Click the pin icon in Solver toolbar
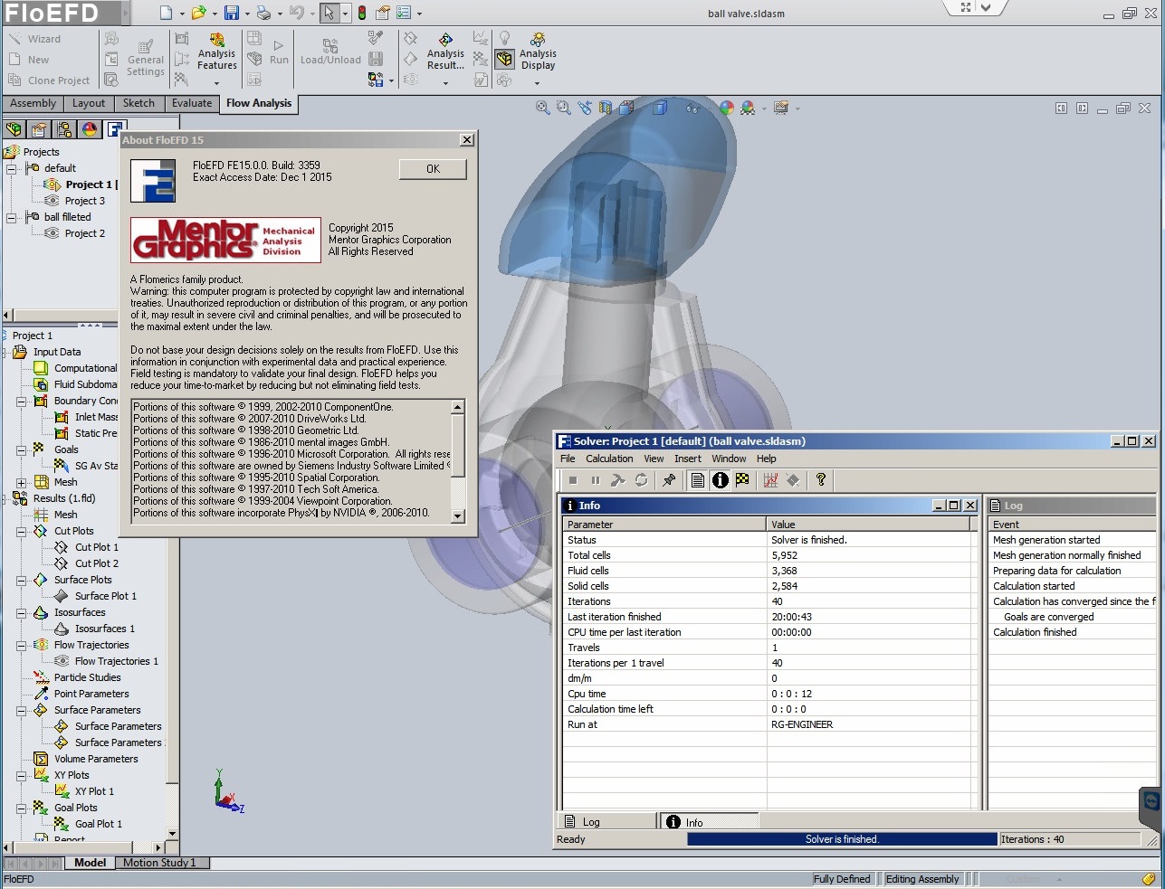Screen dimensions: 1165x889 (669, 480)
